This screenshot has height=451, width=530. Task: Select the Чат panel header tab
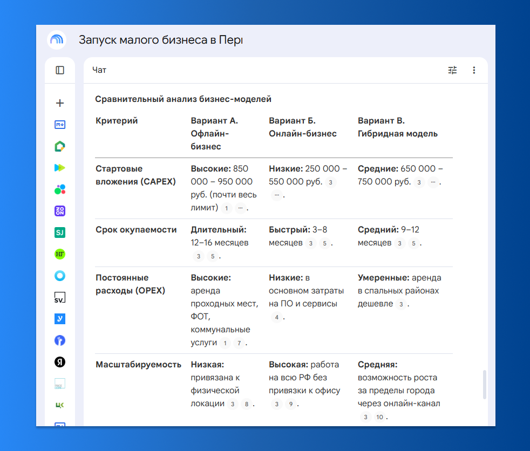[x=99, y=70]
